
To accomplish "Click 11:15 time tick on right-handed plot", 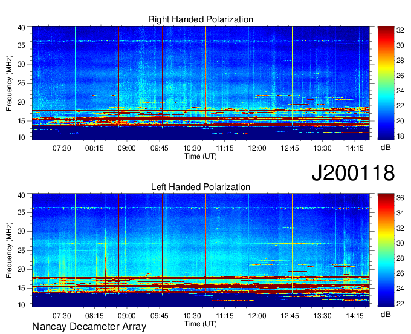I will coord(225,148).
